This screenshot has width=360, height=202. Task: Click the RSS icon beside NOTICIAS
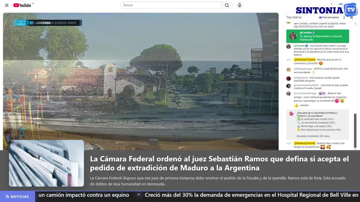click(x=7, y=197)
